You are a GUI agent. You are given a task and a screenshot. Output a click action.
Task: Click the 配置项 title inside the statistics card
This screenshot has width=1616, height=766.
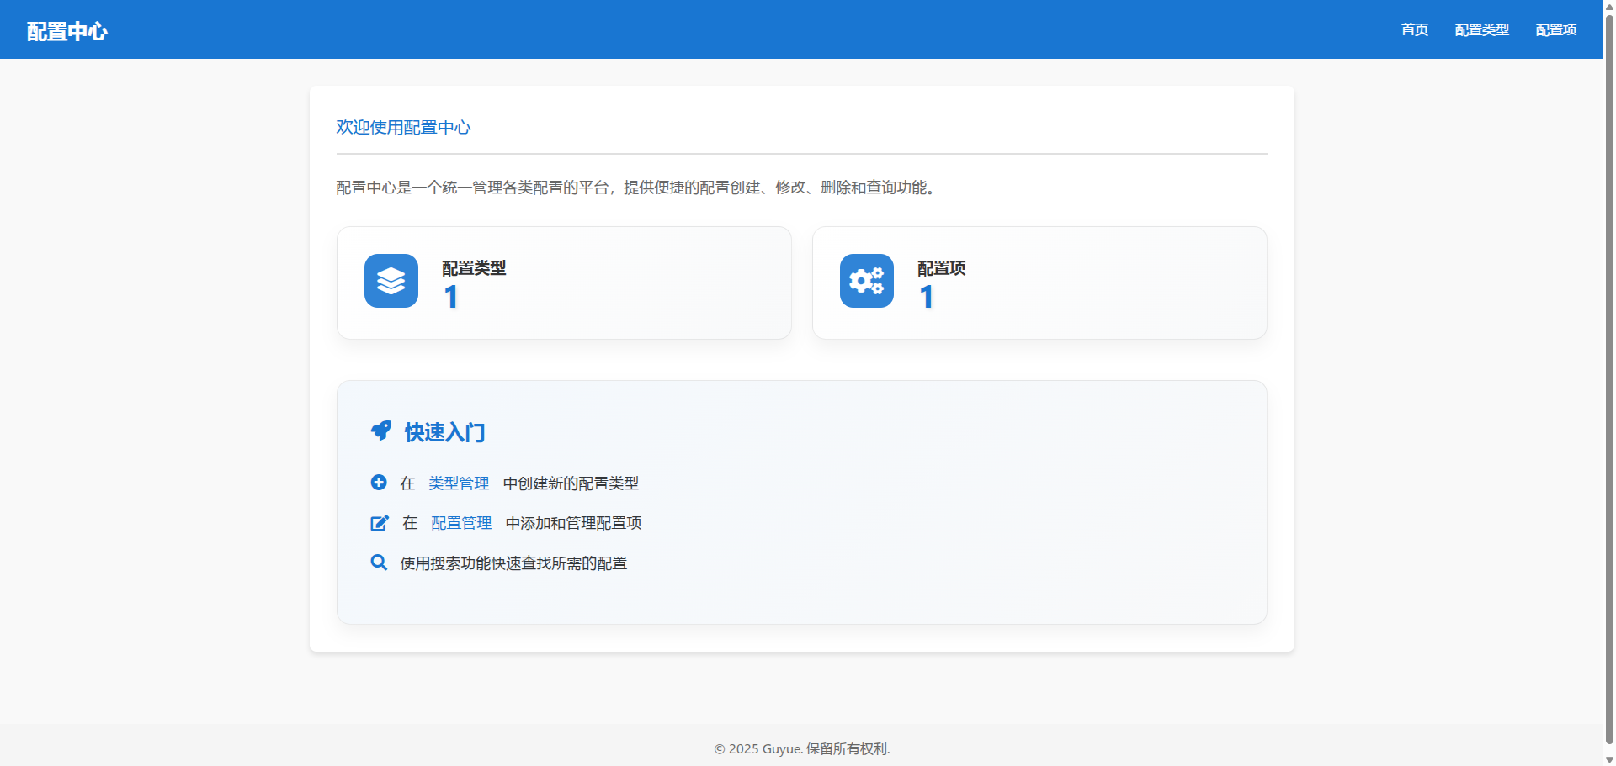pos(941,268)
